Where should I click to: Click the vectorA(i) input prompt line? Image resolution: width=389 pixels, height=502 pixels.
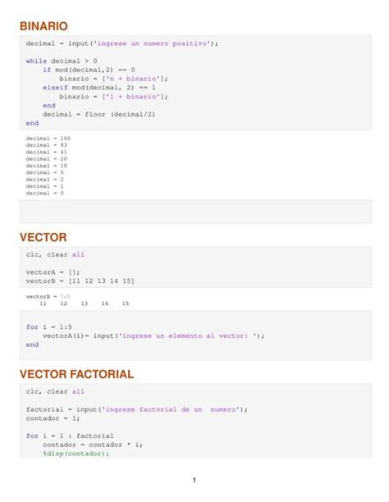point(153,335)
